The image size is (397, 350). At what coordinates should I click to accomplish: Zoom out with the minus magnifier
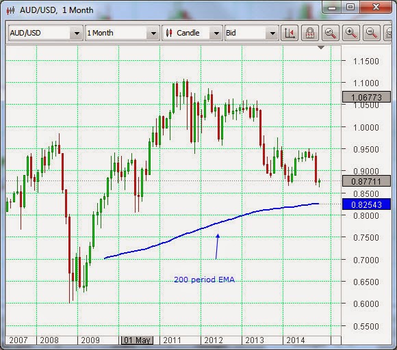[x=372, y=33]
